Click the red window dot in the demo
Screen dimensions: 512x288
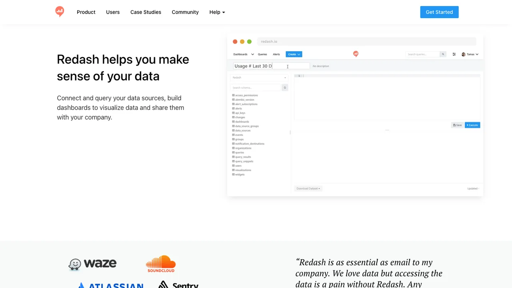tap(235, 42)
